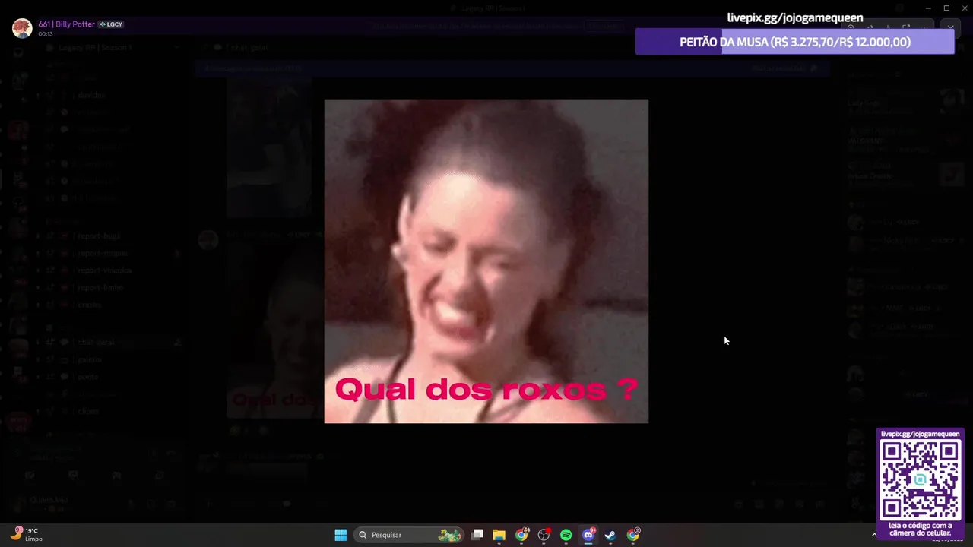
Task: Open Task View from the taskbar
Action: click(x=477, y=535)
